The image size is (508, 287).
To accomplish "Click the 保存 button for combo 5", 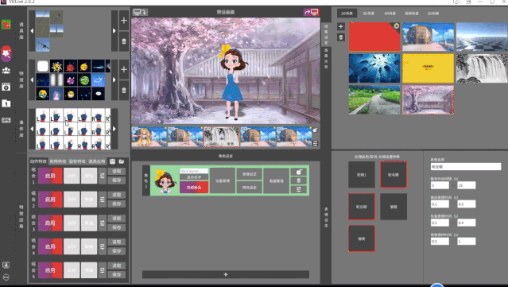I will [x=117, y=274].
